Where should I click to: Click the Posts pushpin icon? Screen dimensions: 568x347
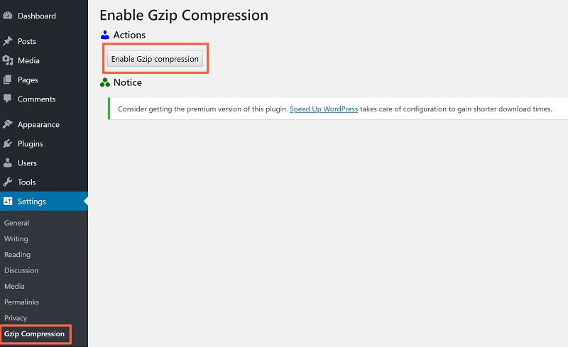(8, 41)
